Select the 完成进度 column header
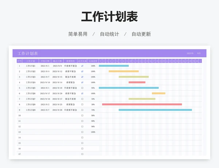The width and height of the screenshot is (219, 168). tap(93, 61)
